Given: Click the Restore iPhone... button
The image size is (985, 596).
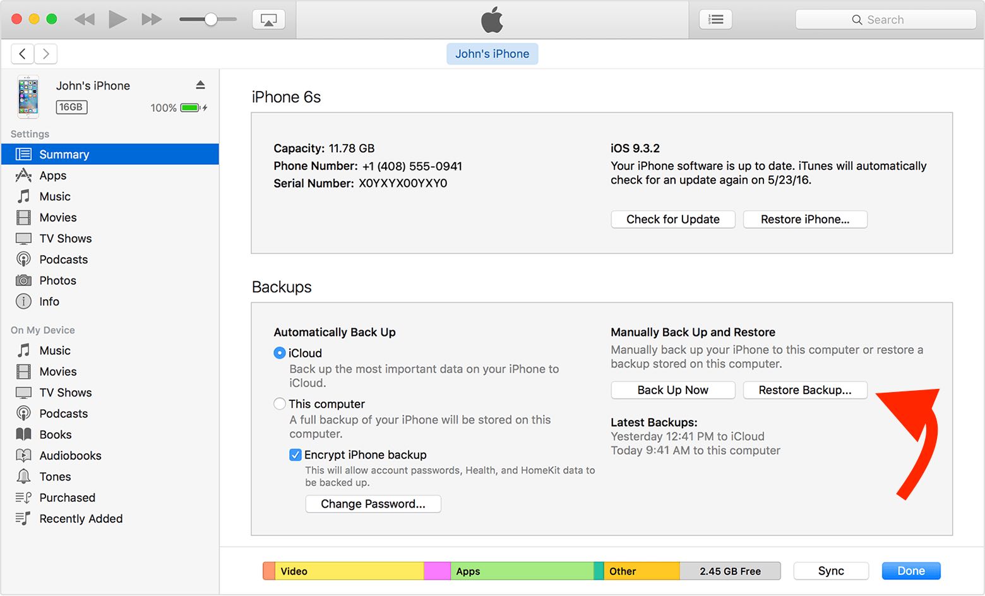Looking at the screenshot, I should tap(805, 219).
